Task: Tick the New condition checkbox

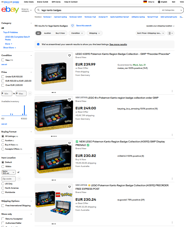Action: (3, 60)
